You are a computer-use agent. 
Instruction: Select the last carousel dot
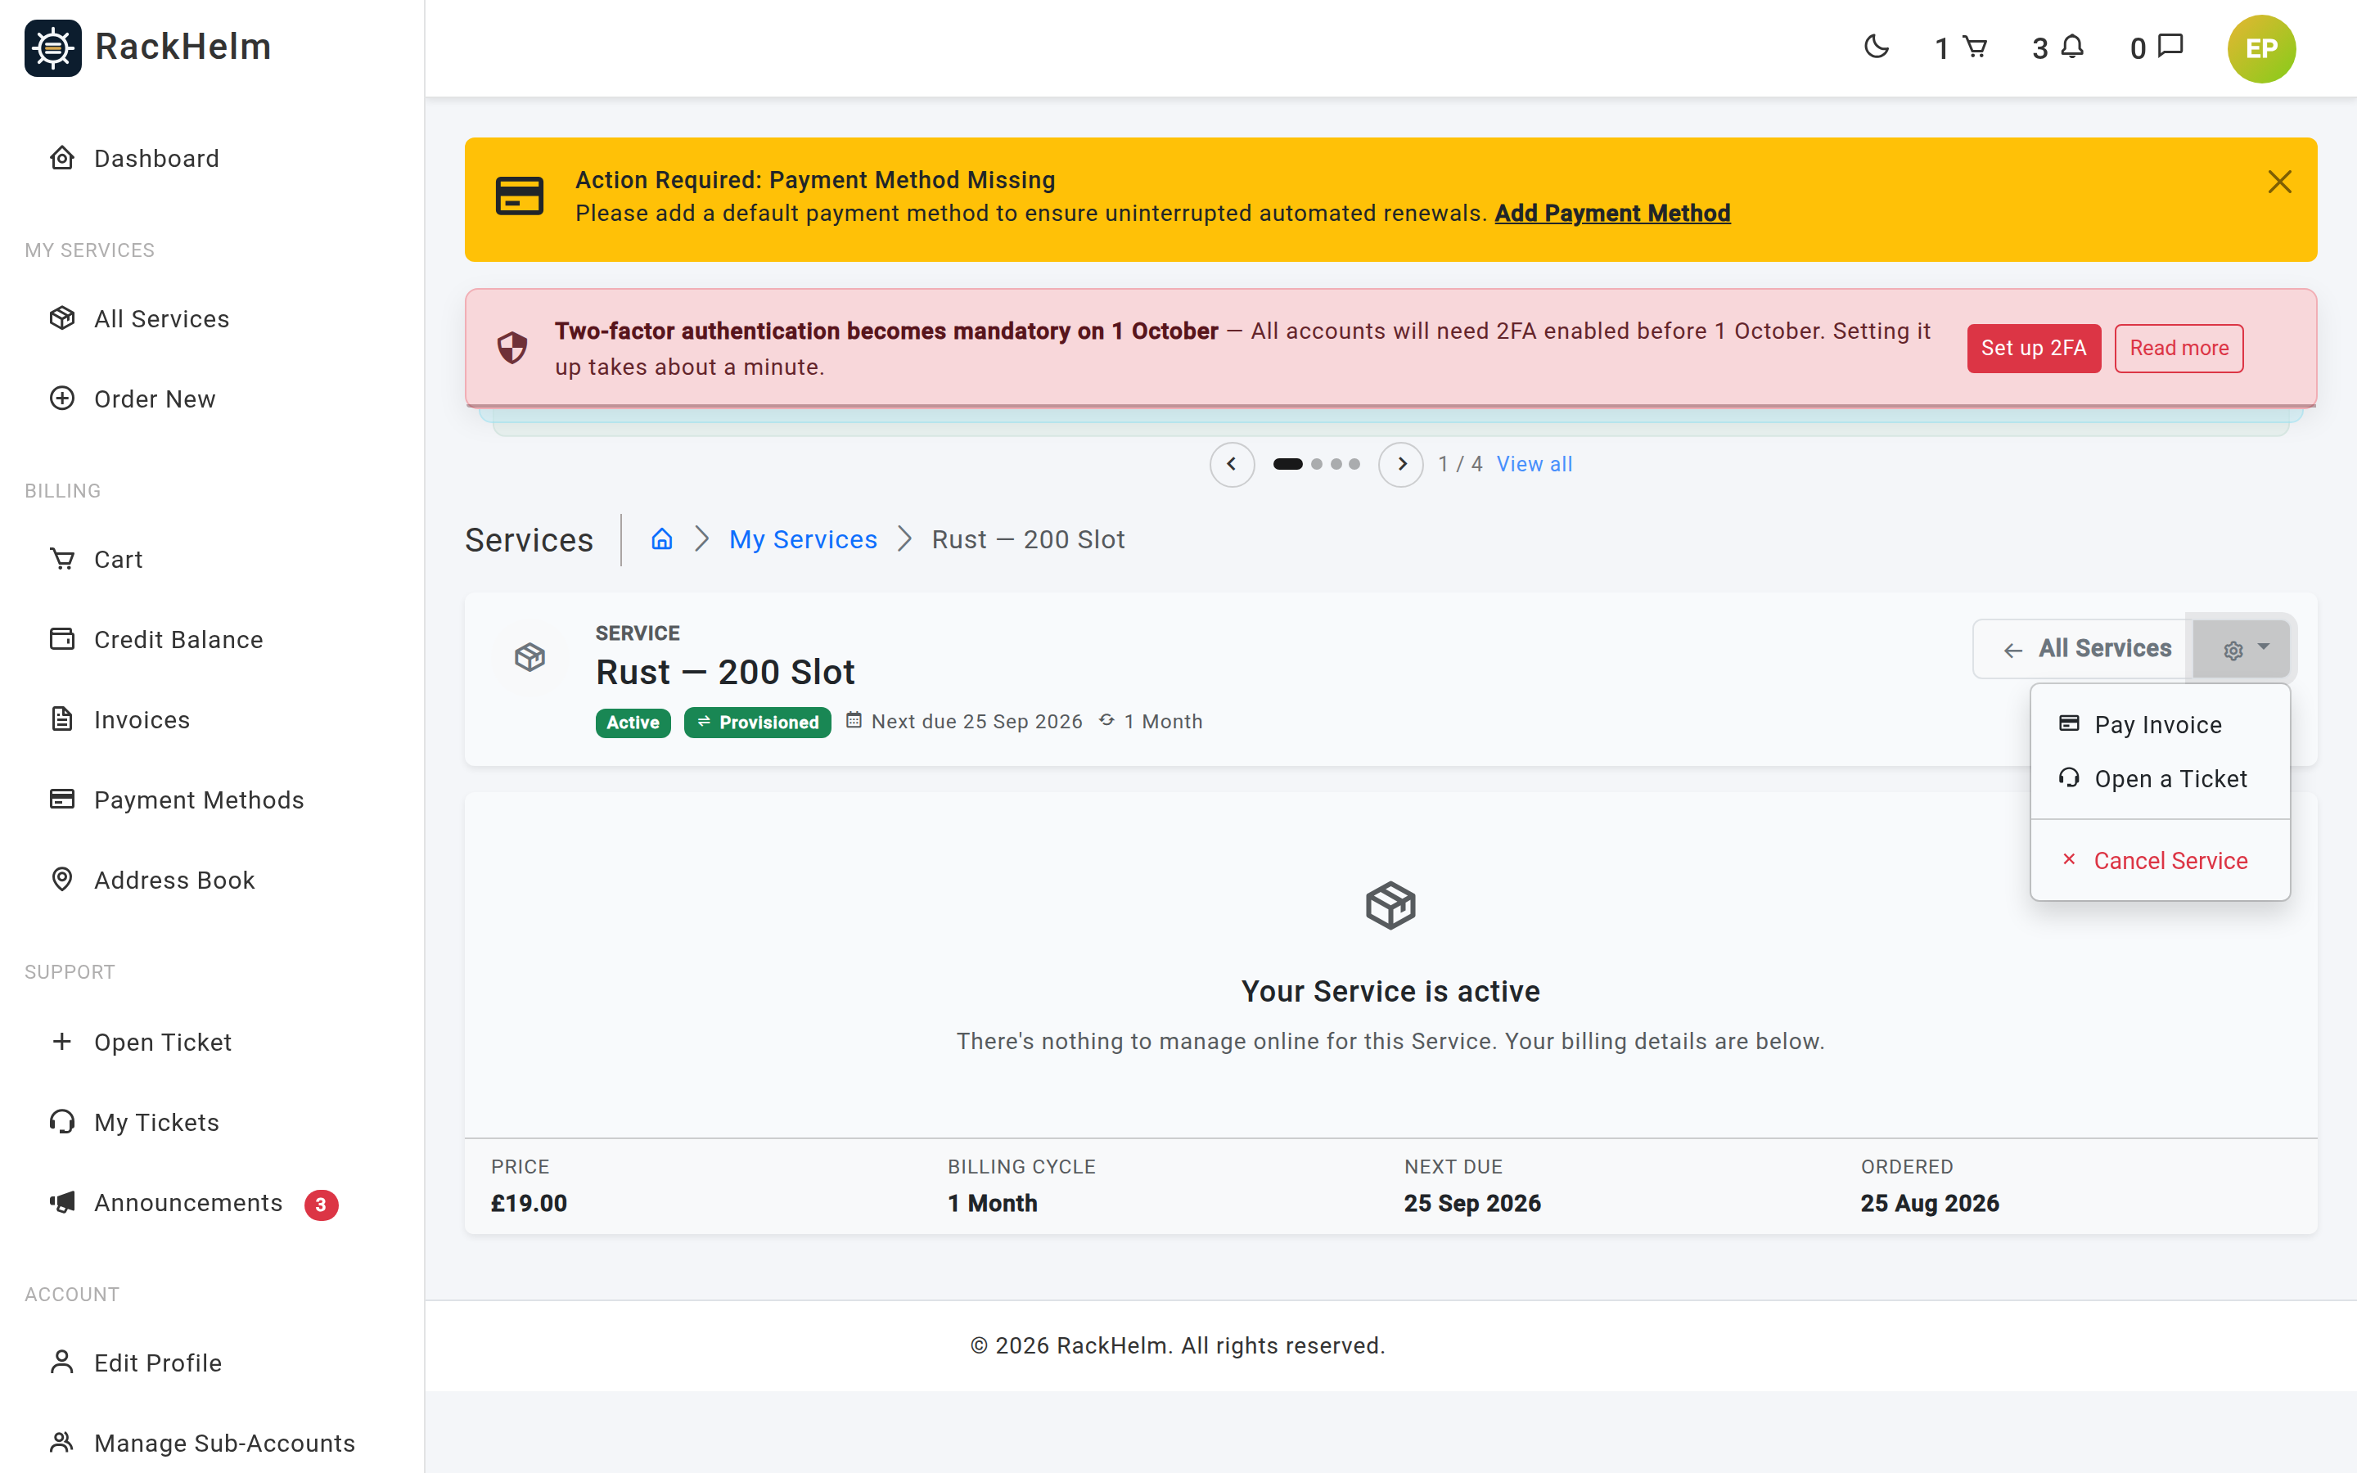[1354, 464]
